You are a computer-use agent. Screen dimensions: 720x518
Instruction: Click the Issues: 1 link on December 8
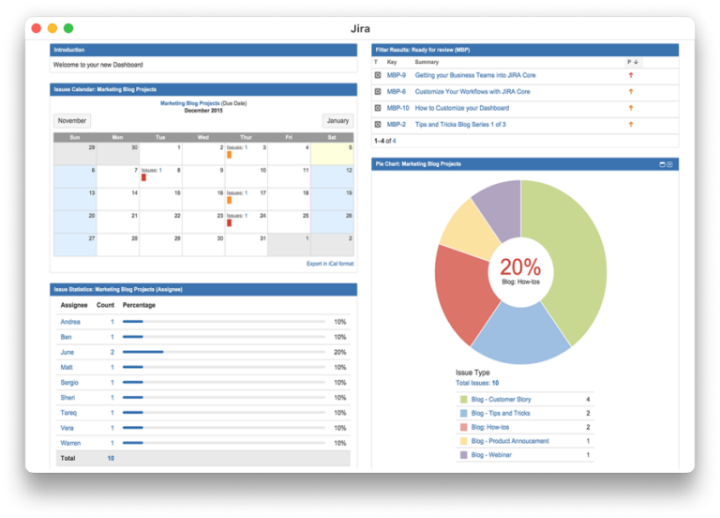[152, 170]
